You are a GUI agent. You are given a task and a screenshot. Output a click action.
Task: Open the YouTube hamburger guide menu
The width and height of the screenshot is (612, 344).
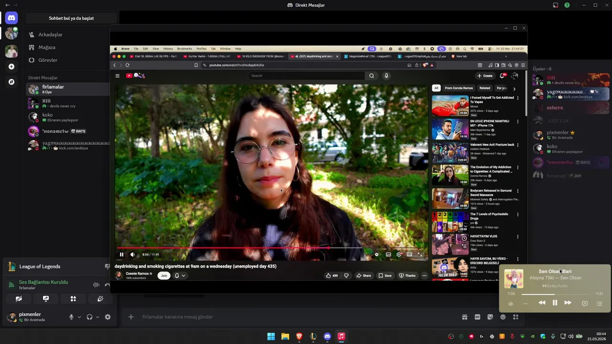[x=117, y=75]
